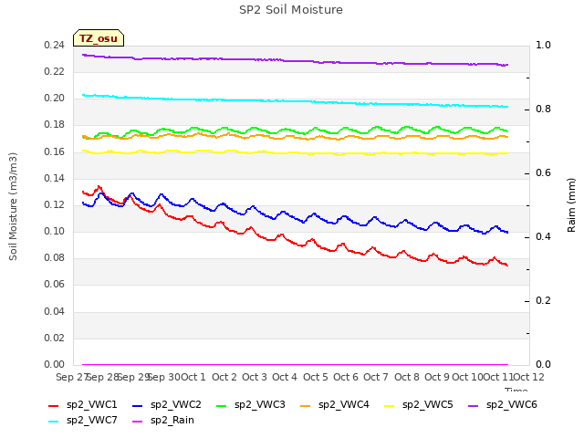Click the 0.6 right axis value
Viewport: 584px width, 438px height.
543,173
